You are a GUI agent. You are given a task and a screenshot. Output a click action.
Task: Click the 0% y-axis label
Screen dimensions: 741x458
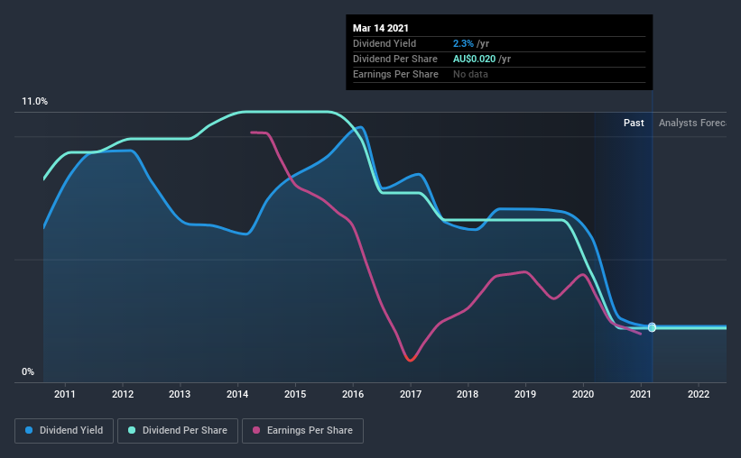click(28, 372)
